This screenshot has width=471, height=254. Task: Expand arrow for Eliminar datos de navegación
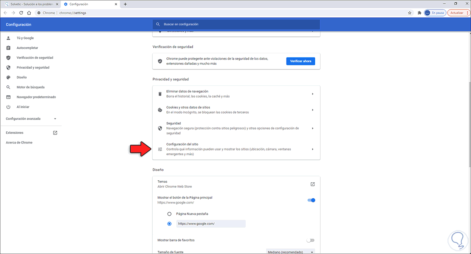[313, 94]
